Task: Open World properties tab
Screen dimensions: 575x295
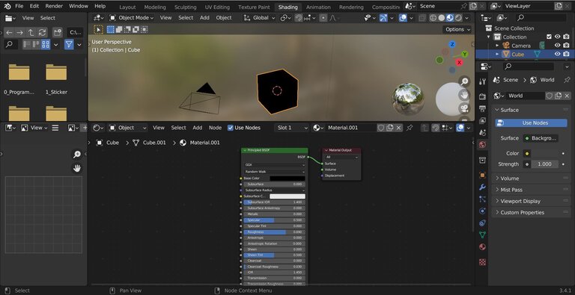Action: 483,145
